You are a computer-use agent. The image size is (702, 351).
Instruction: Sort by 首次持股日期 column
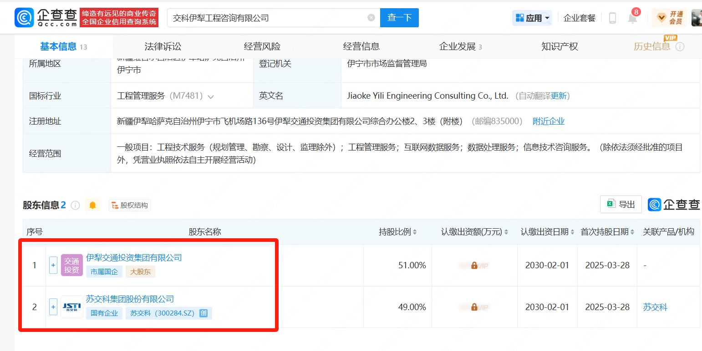pyautogui.click(x=632, y=232)
